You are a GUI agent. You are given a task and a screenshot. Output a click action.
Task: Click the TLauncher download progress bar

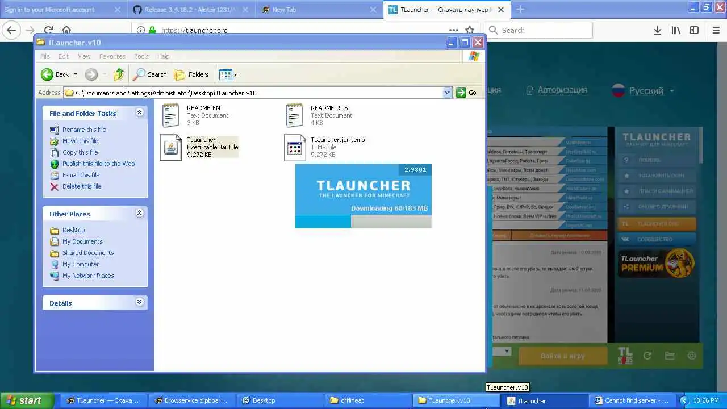pos(363,222)
